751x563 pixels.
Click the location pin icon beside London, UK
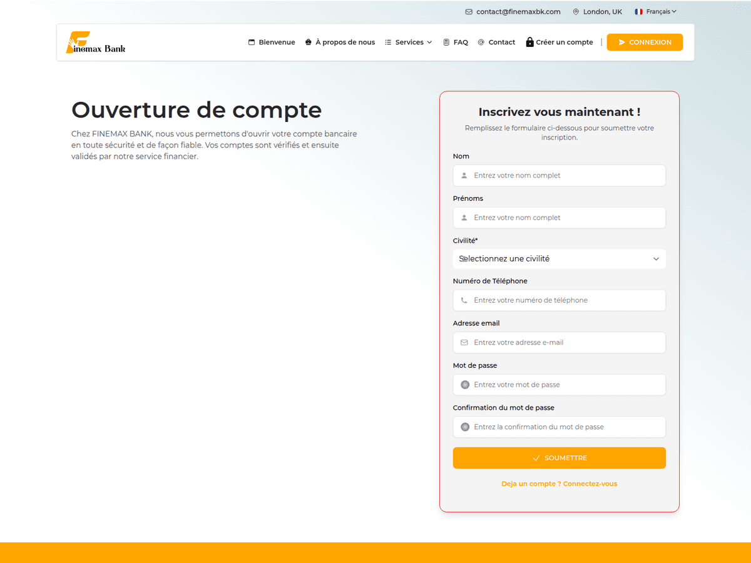point(576,12)
